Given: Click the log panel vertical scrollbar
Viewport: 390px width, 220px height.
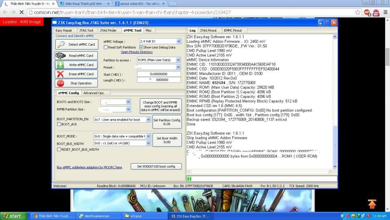Looking at the screenshot, I should (x=335, y=101).
